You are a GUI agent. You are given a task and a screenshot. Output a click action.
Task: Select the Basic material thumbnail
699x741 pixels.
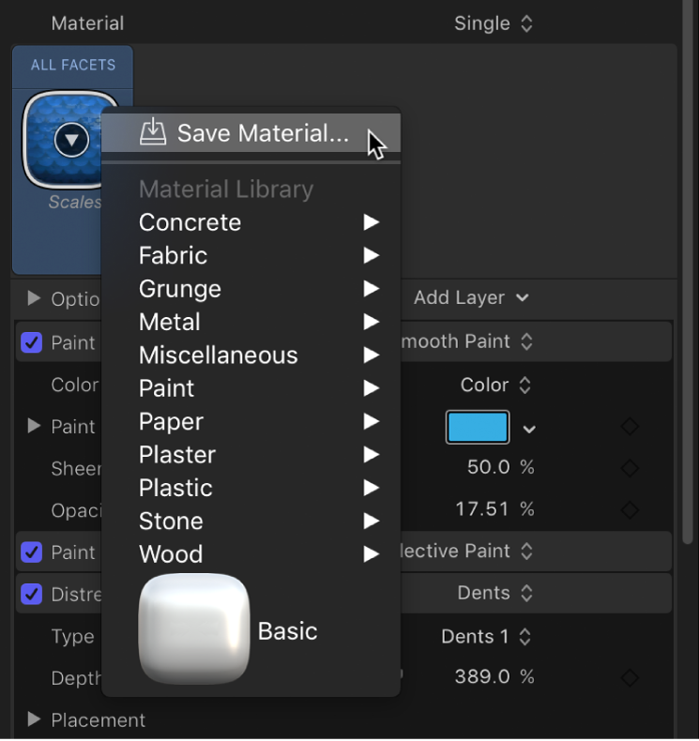pos(194,629)
